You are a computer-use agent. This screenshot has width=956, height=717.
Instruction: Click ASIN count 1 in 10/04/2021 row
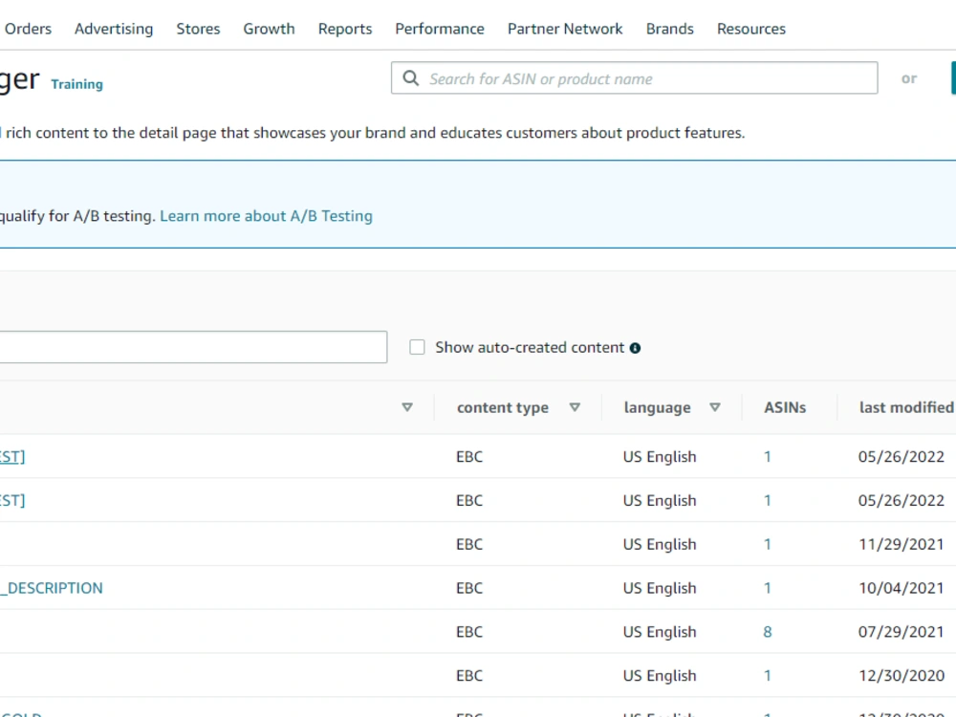(768, 588)
